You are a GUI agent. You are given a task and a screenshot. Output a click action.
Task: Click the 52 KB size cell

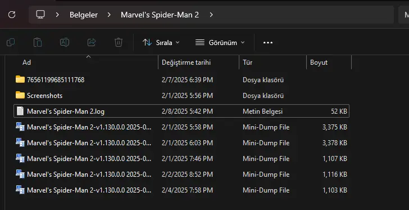[x=339, y=111]
